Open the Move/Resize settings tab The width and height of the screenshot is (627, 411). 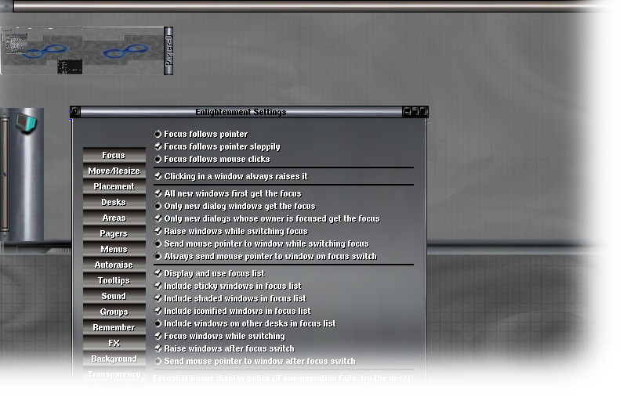(x=114, y=171)
